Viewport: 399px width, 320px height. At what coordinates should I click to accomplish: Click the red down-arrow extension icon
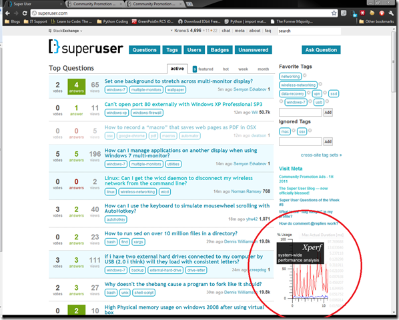tap(382, 13)
